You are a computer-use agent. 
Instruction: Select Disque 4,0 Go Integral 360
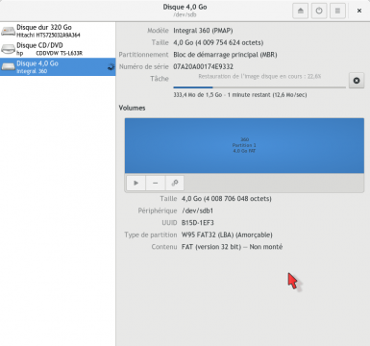[58, 66]
